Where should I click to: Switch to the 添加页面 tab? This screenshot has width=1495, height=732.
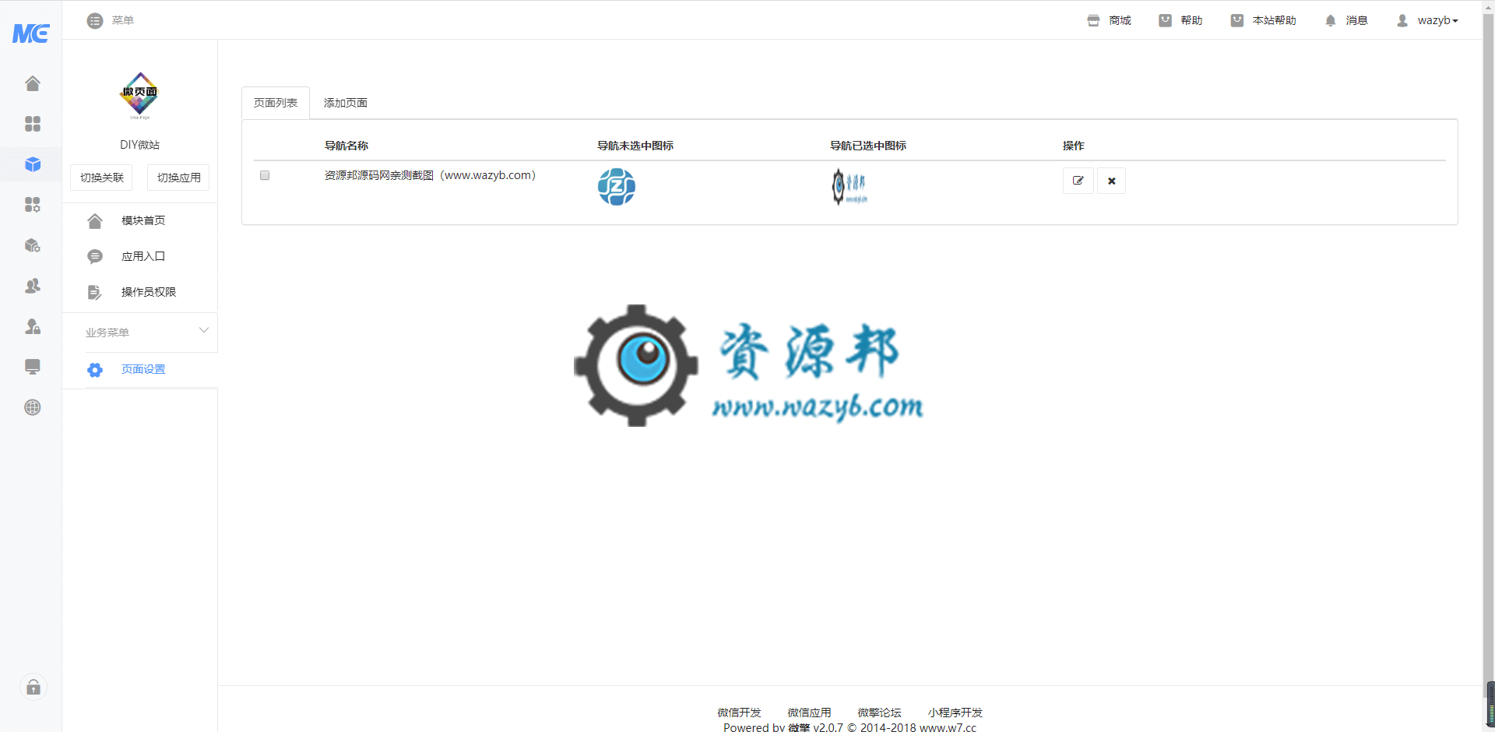(346, 103)
